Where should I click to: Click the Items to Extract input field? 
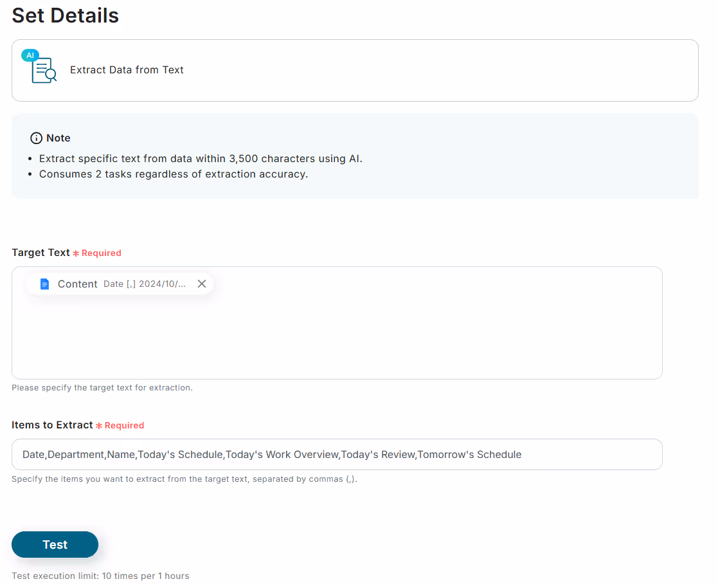(337, 455)
